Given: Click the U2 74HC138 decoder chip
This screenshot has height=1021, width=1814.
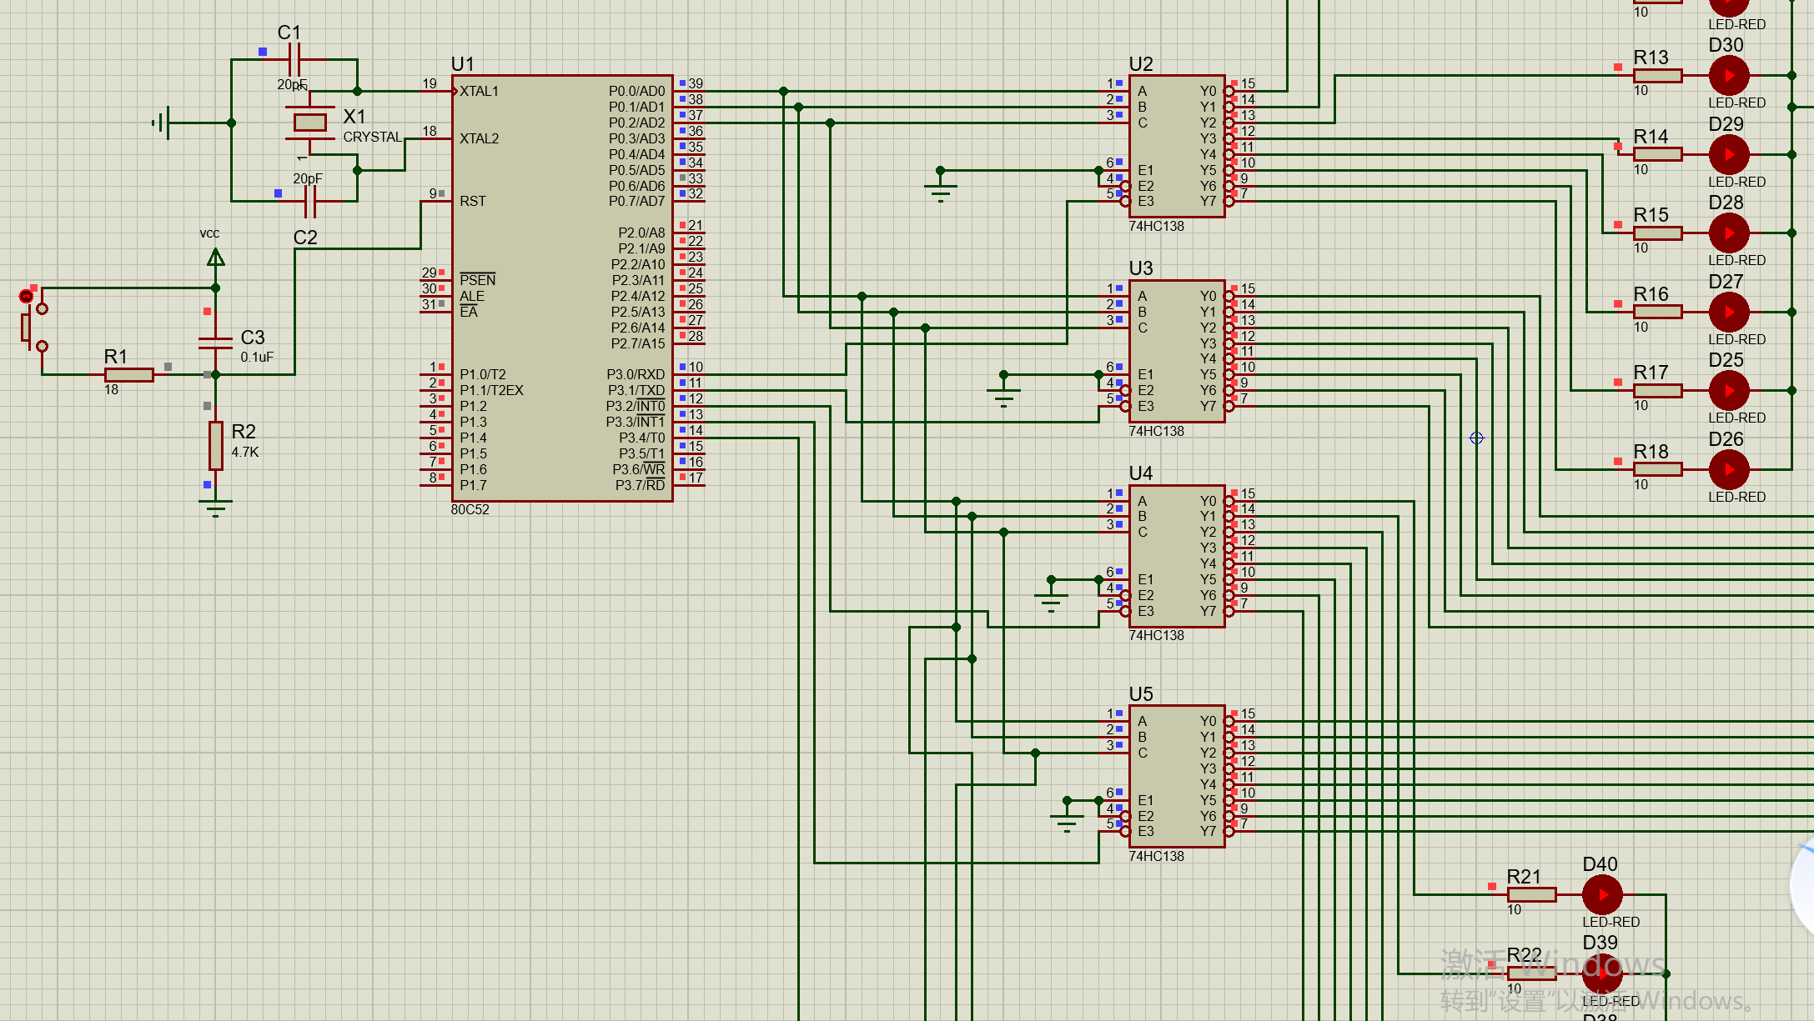Looking at the screenshot, I should [1176, 146].
